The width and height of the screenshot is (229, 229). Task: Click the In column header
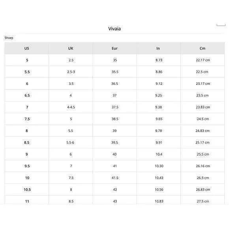pos(158,48)
